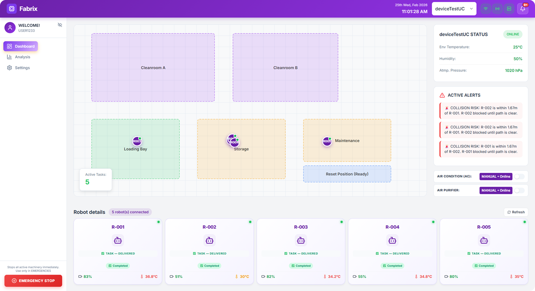Click the Humidity 50% value

click(518, 59)
